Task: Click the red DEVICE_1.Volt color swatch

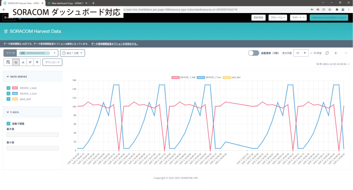Action: tap(15, 88)
